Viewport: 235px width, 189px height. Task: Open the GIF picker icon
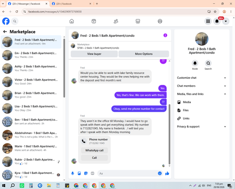[93, 173]
